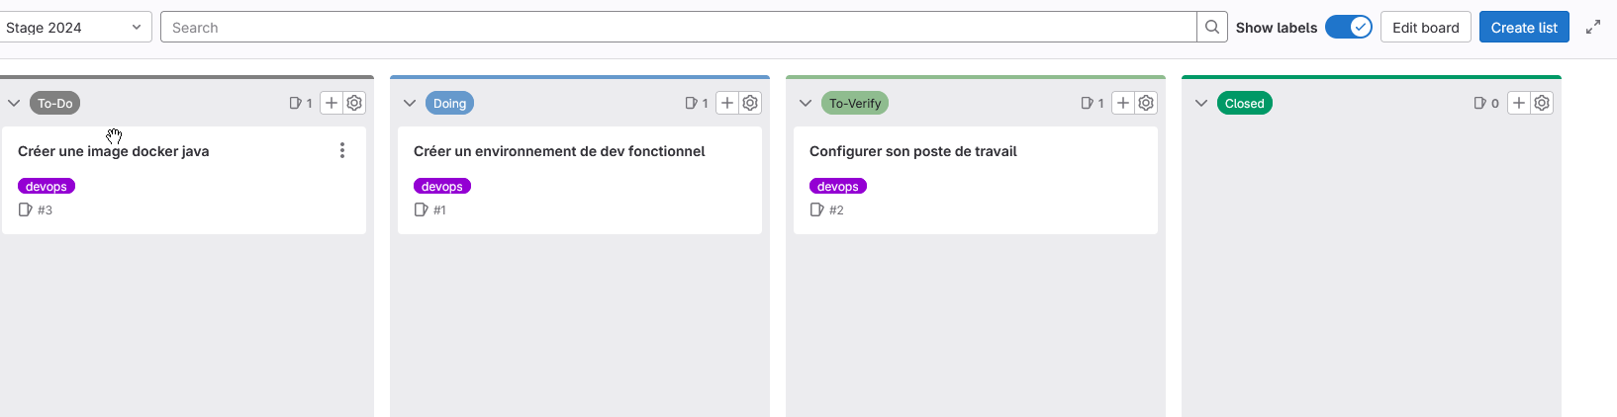Viewport: 1617px width, 417px height.
Task: Add new issue in Closed list
Action: click(1519, 103)
